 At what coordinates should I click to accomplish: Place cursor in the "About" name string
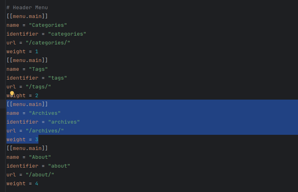tap(40, 157)
